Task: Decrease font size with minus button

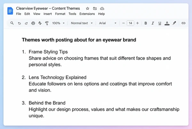Action: click(124, 23)
